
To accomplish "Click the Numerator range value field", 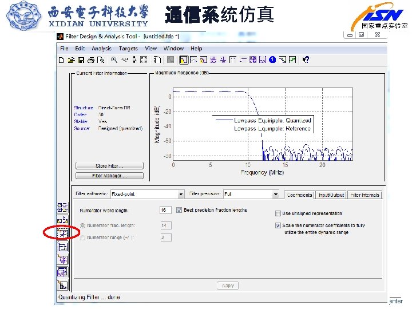I will point(166,237).
